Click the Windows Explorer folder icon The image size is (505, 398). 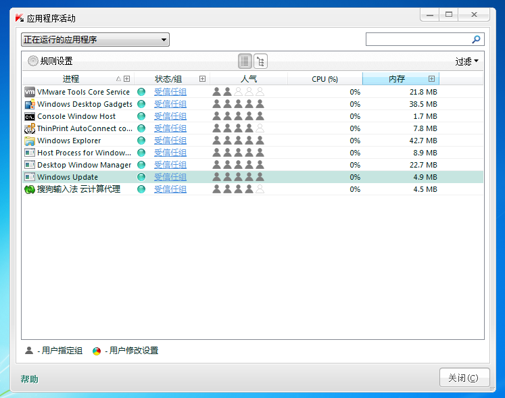tap(29, 141)
